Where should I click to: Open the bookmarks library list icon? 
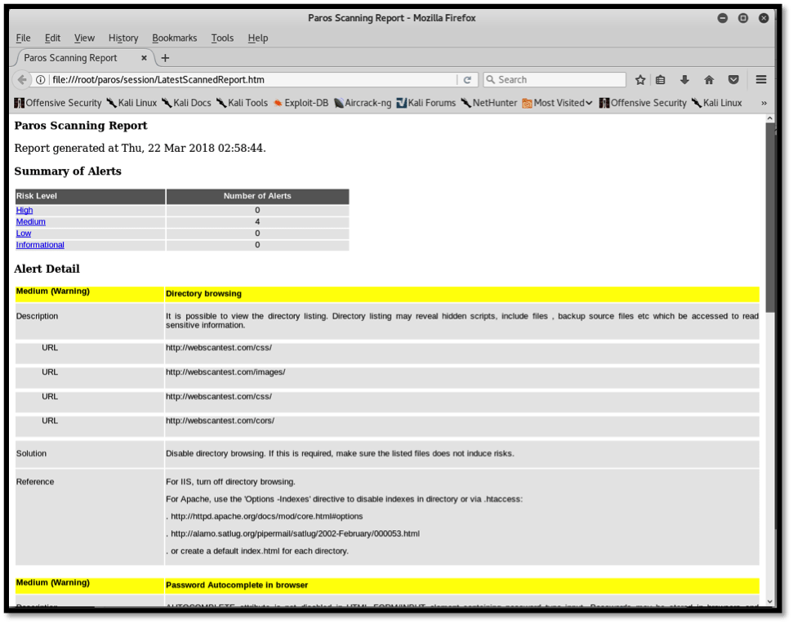click(x=661, y=80)
